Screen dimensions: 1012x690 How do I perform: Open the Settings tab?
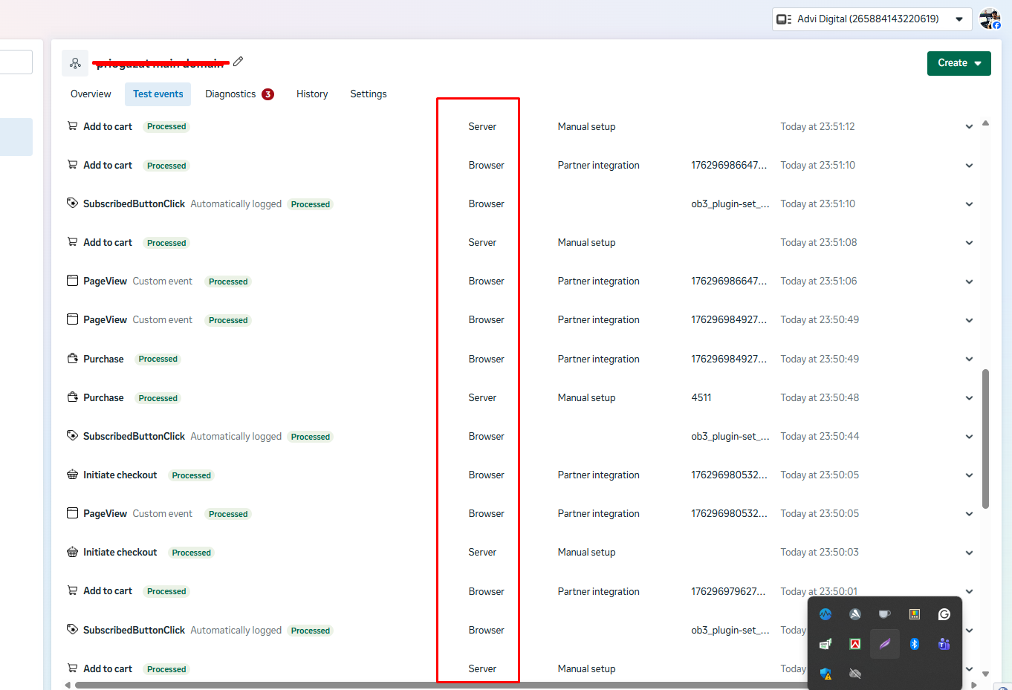click(x=369, y=94)
